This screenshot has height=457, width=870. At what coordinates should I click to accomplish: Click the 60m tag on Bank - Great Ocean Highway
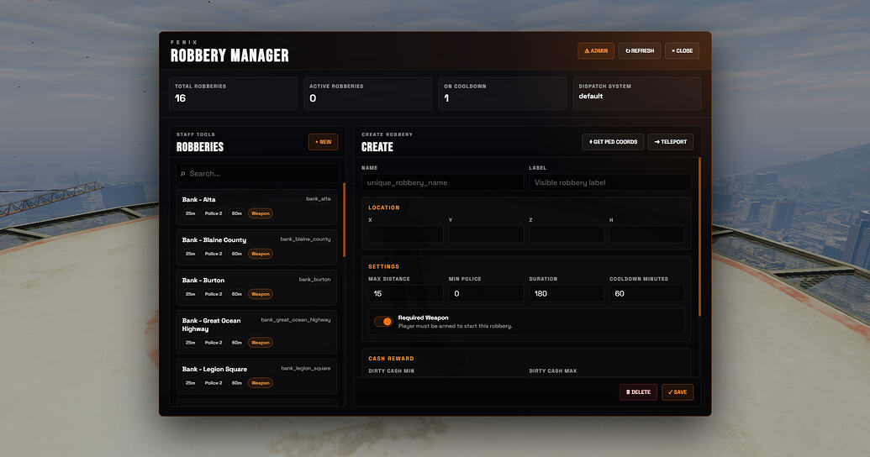(x=237, y=343)
